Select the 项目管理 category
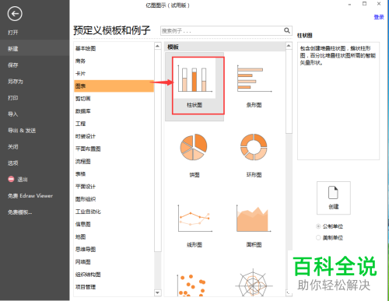Image resolution: width=389 pixels, height=301 pixels. tap(86, 287)
